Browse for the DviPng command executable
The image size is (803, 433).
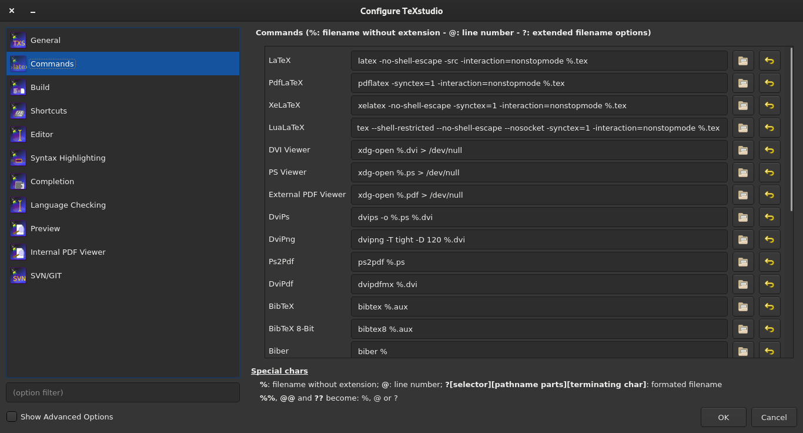coord(743,239)
